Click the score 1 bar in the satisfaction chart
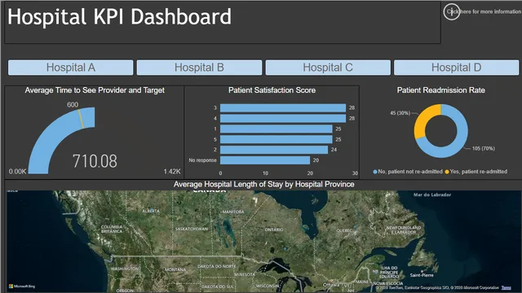This screenshot has height=293, width=522. tap(276, 129)
